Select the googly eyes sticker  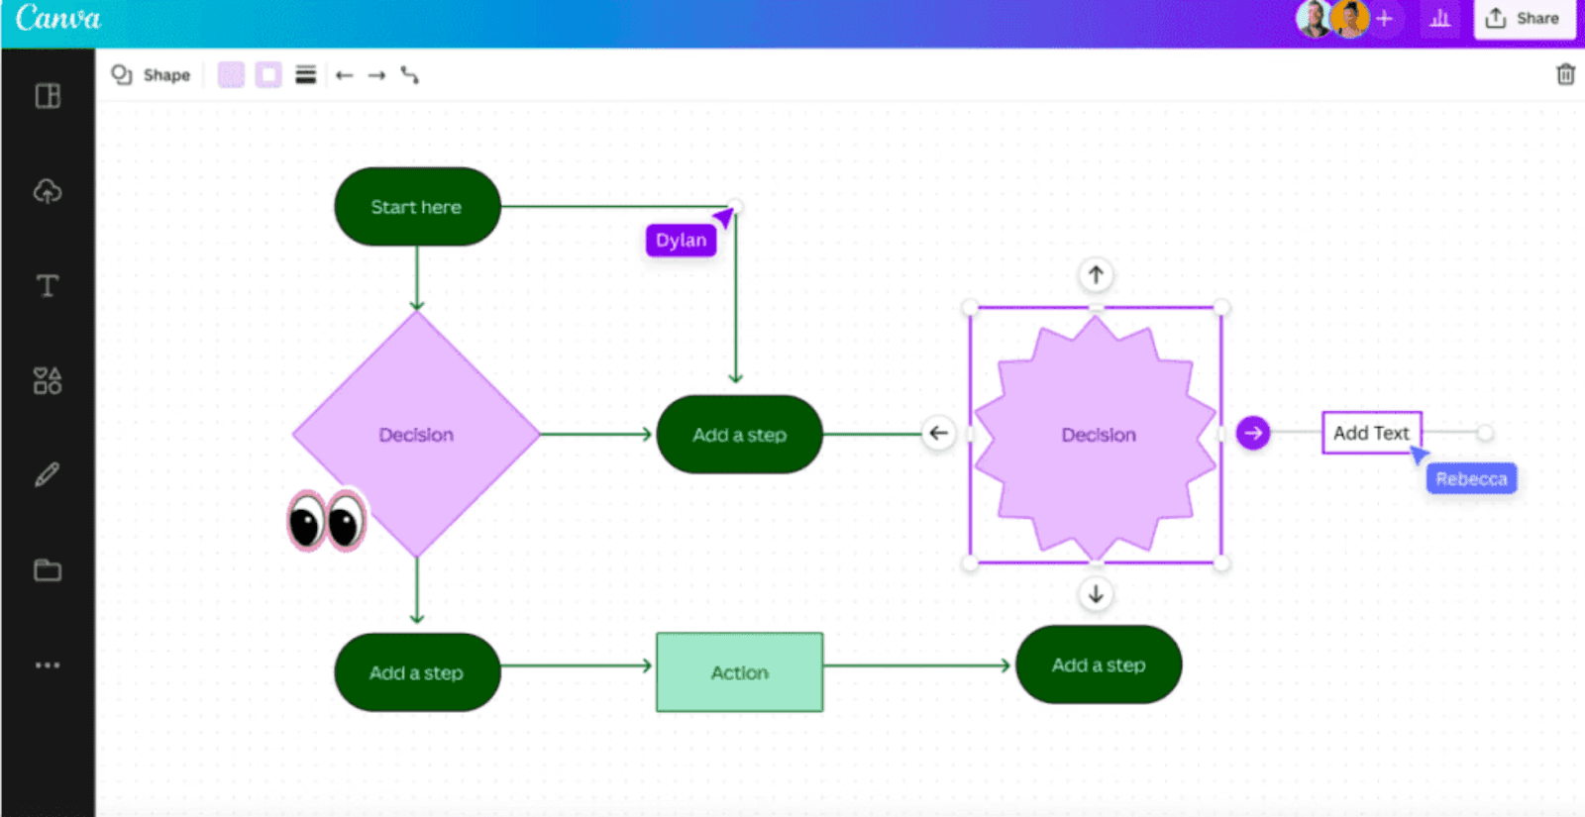point(327,521)
